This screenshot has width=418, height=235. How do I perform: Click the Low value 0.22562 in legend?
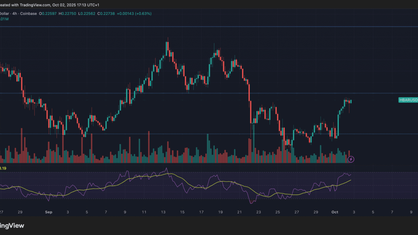click(x=87, y=14)
